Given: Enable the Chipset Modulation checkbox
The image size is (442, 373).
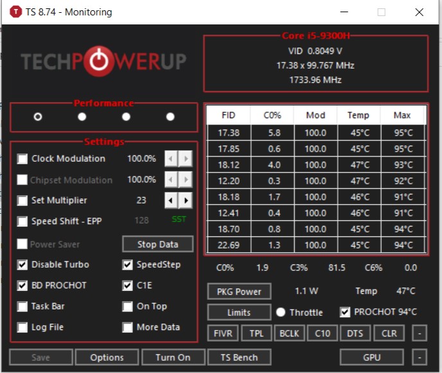Looking at the screenshot, I should [22, 180].
